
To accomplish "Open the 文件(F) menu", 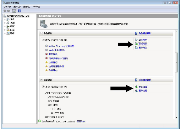I will (7, 7).
